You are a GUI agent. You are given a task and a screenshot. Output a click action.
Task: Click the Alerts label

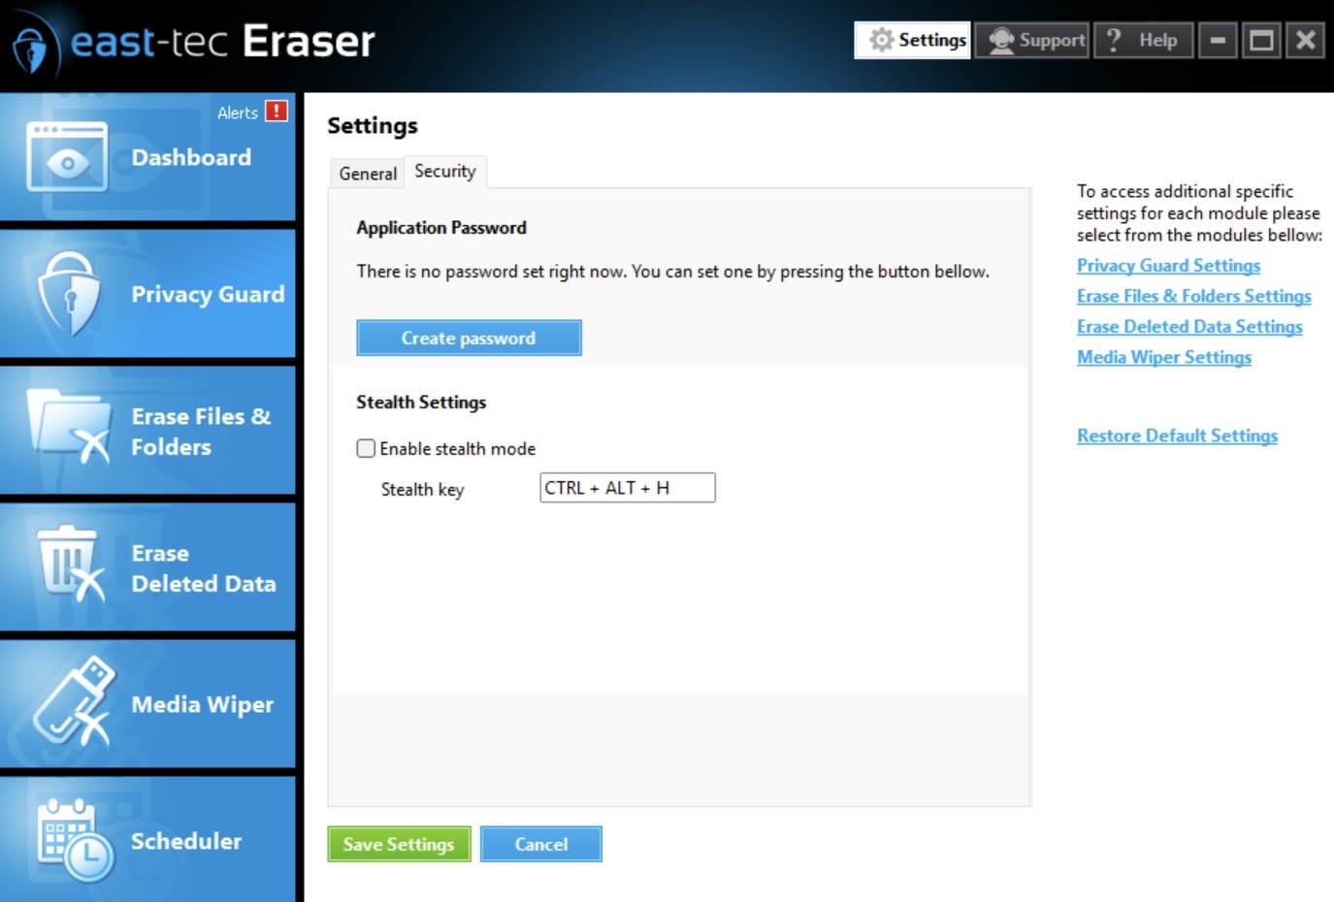238,113
